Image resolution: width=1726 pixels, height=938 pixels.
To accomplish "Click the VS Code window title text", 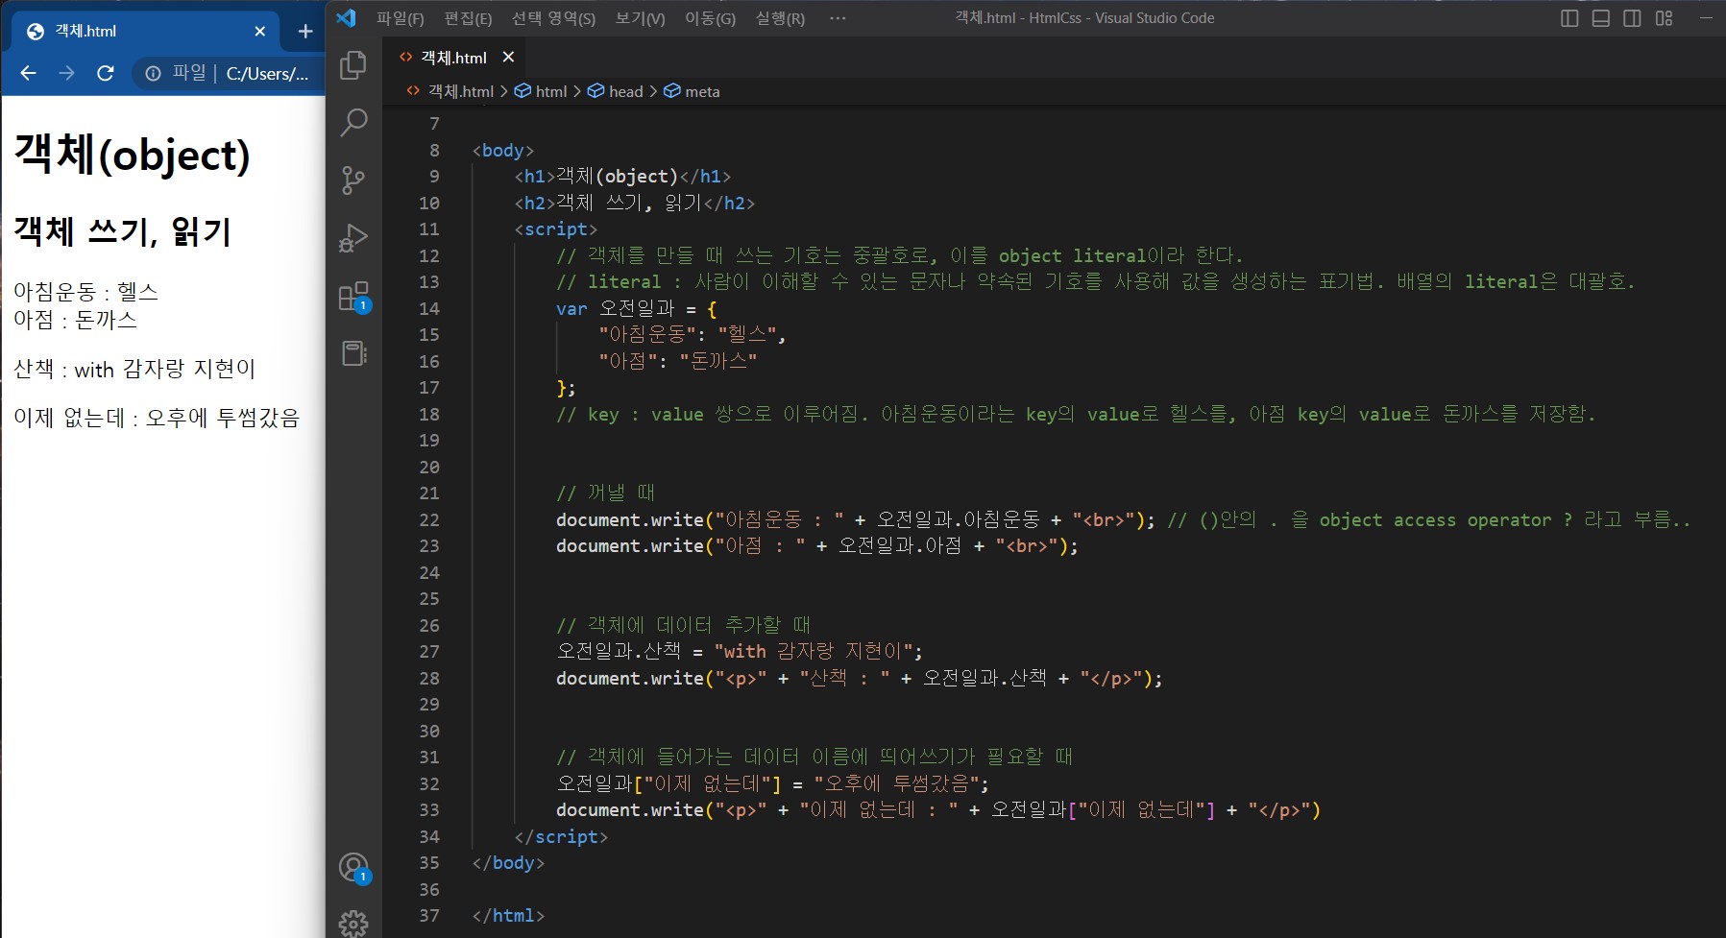I will 1084,17.
